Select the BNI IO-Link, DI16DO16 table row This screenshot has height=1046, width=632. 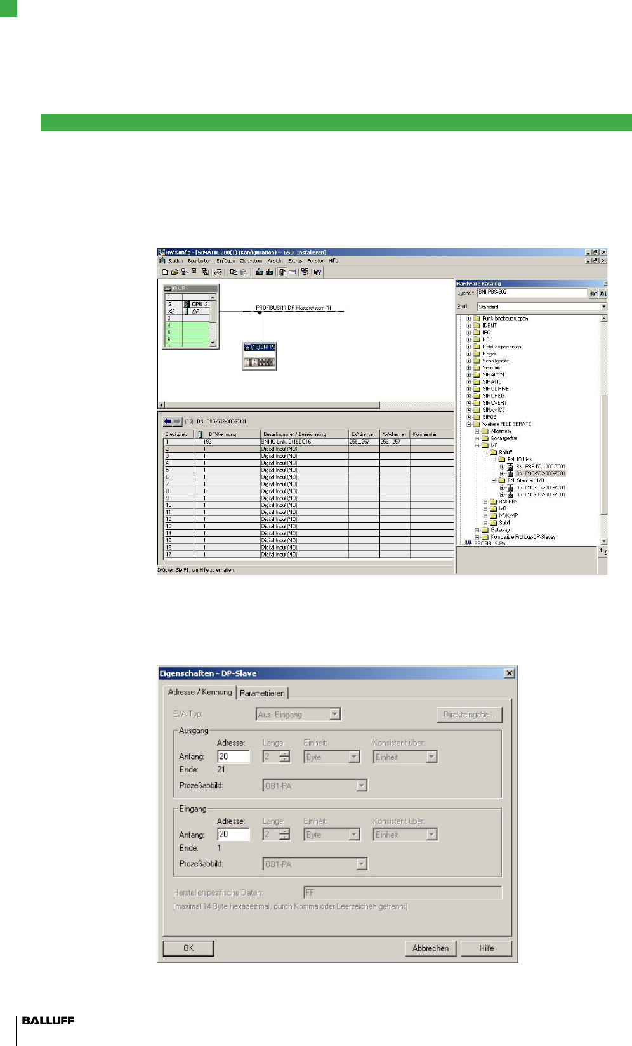point(309,442)
